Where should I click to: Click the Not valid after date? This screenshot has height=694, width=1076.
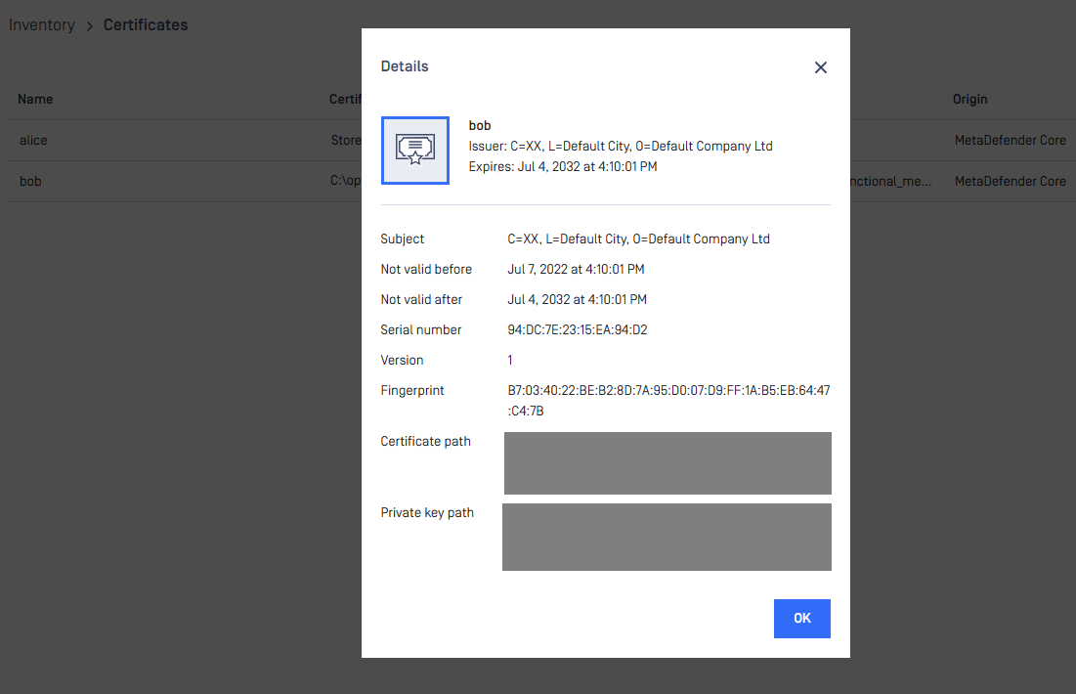point(577,300)
